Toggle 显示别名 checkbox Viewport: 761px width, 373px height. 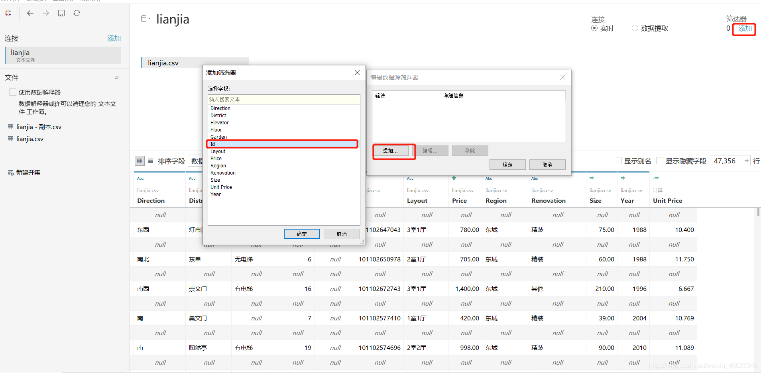pos(618,161)
